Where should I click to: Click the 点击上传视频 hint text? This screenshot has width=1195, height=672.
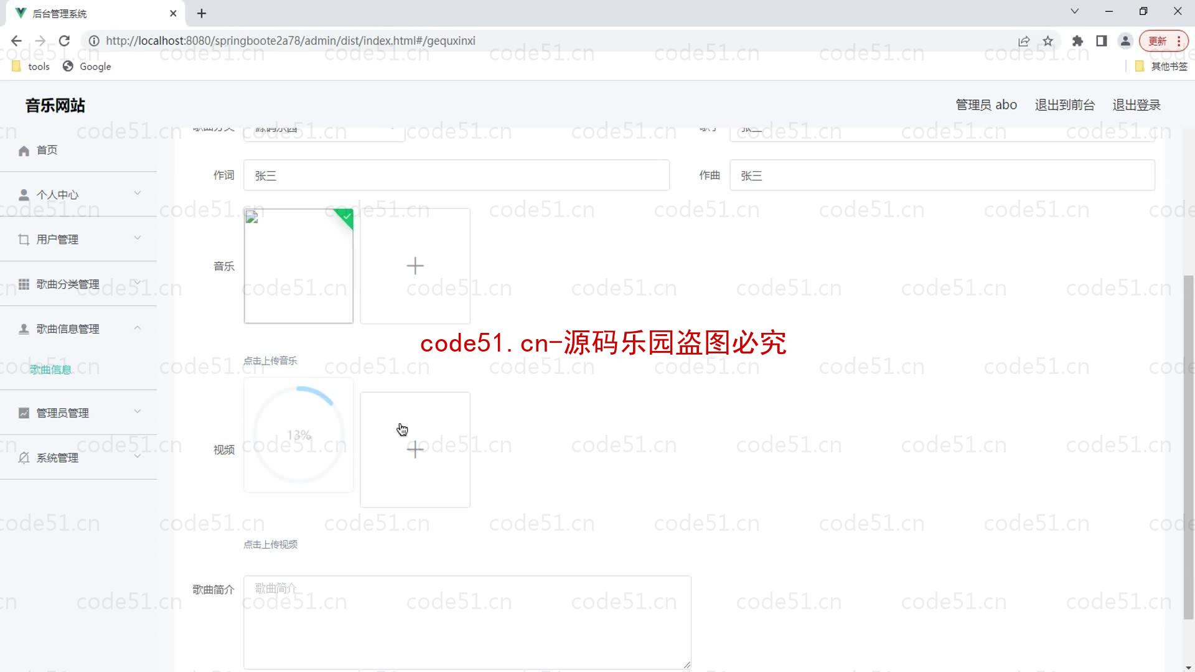270,544
